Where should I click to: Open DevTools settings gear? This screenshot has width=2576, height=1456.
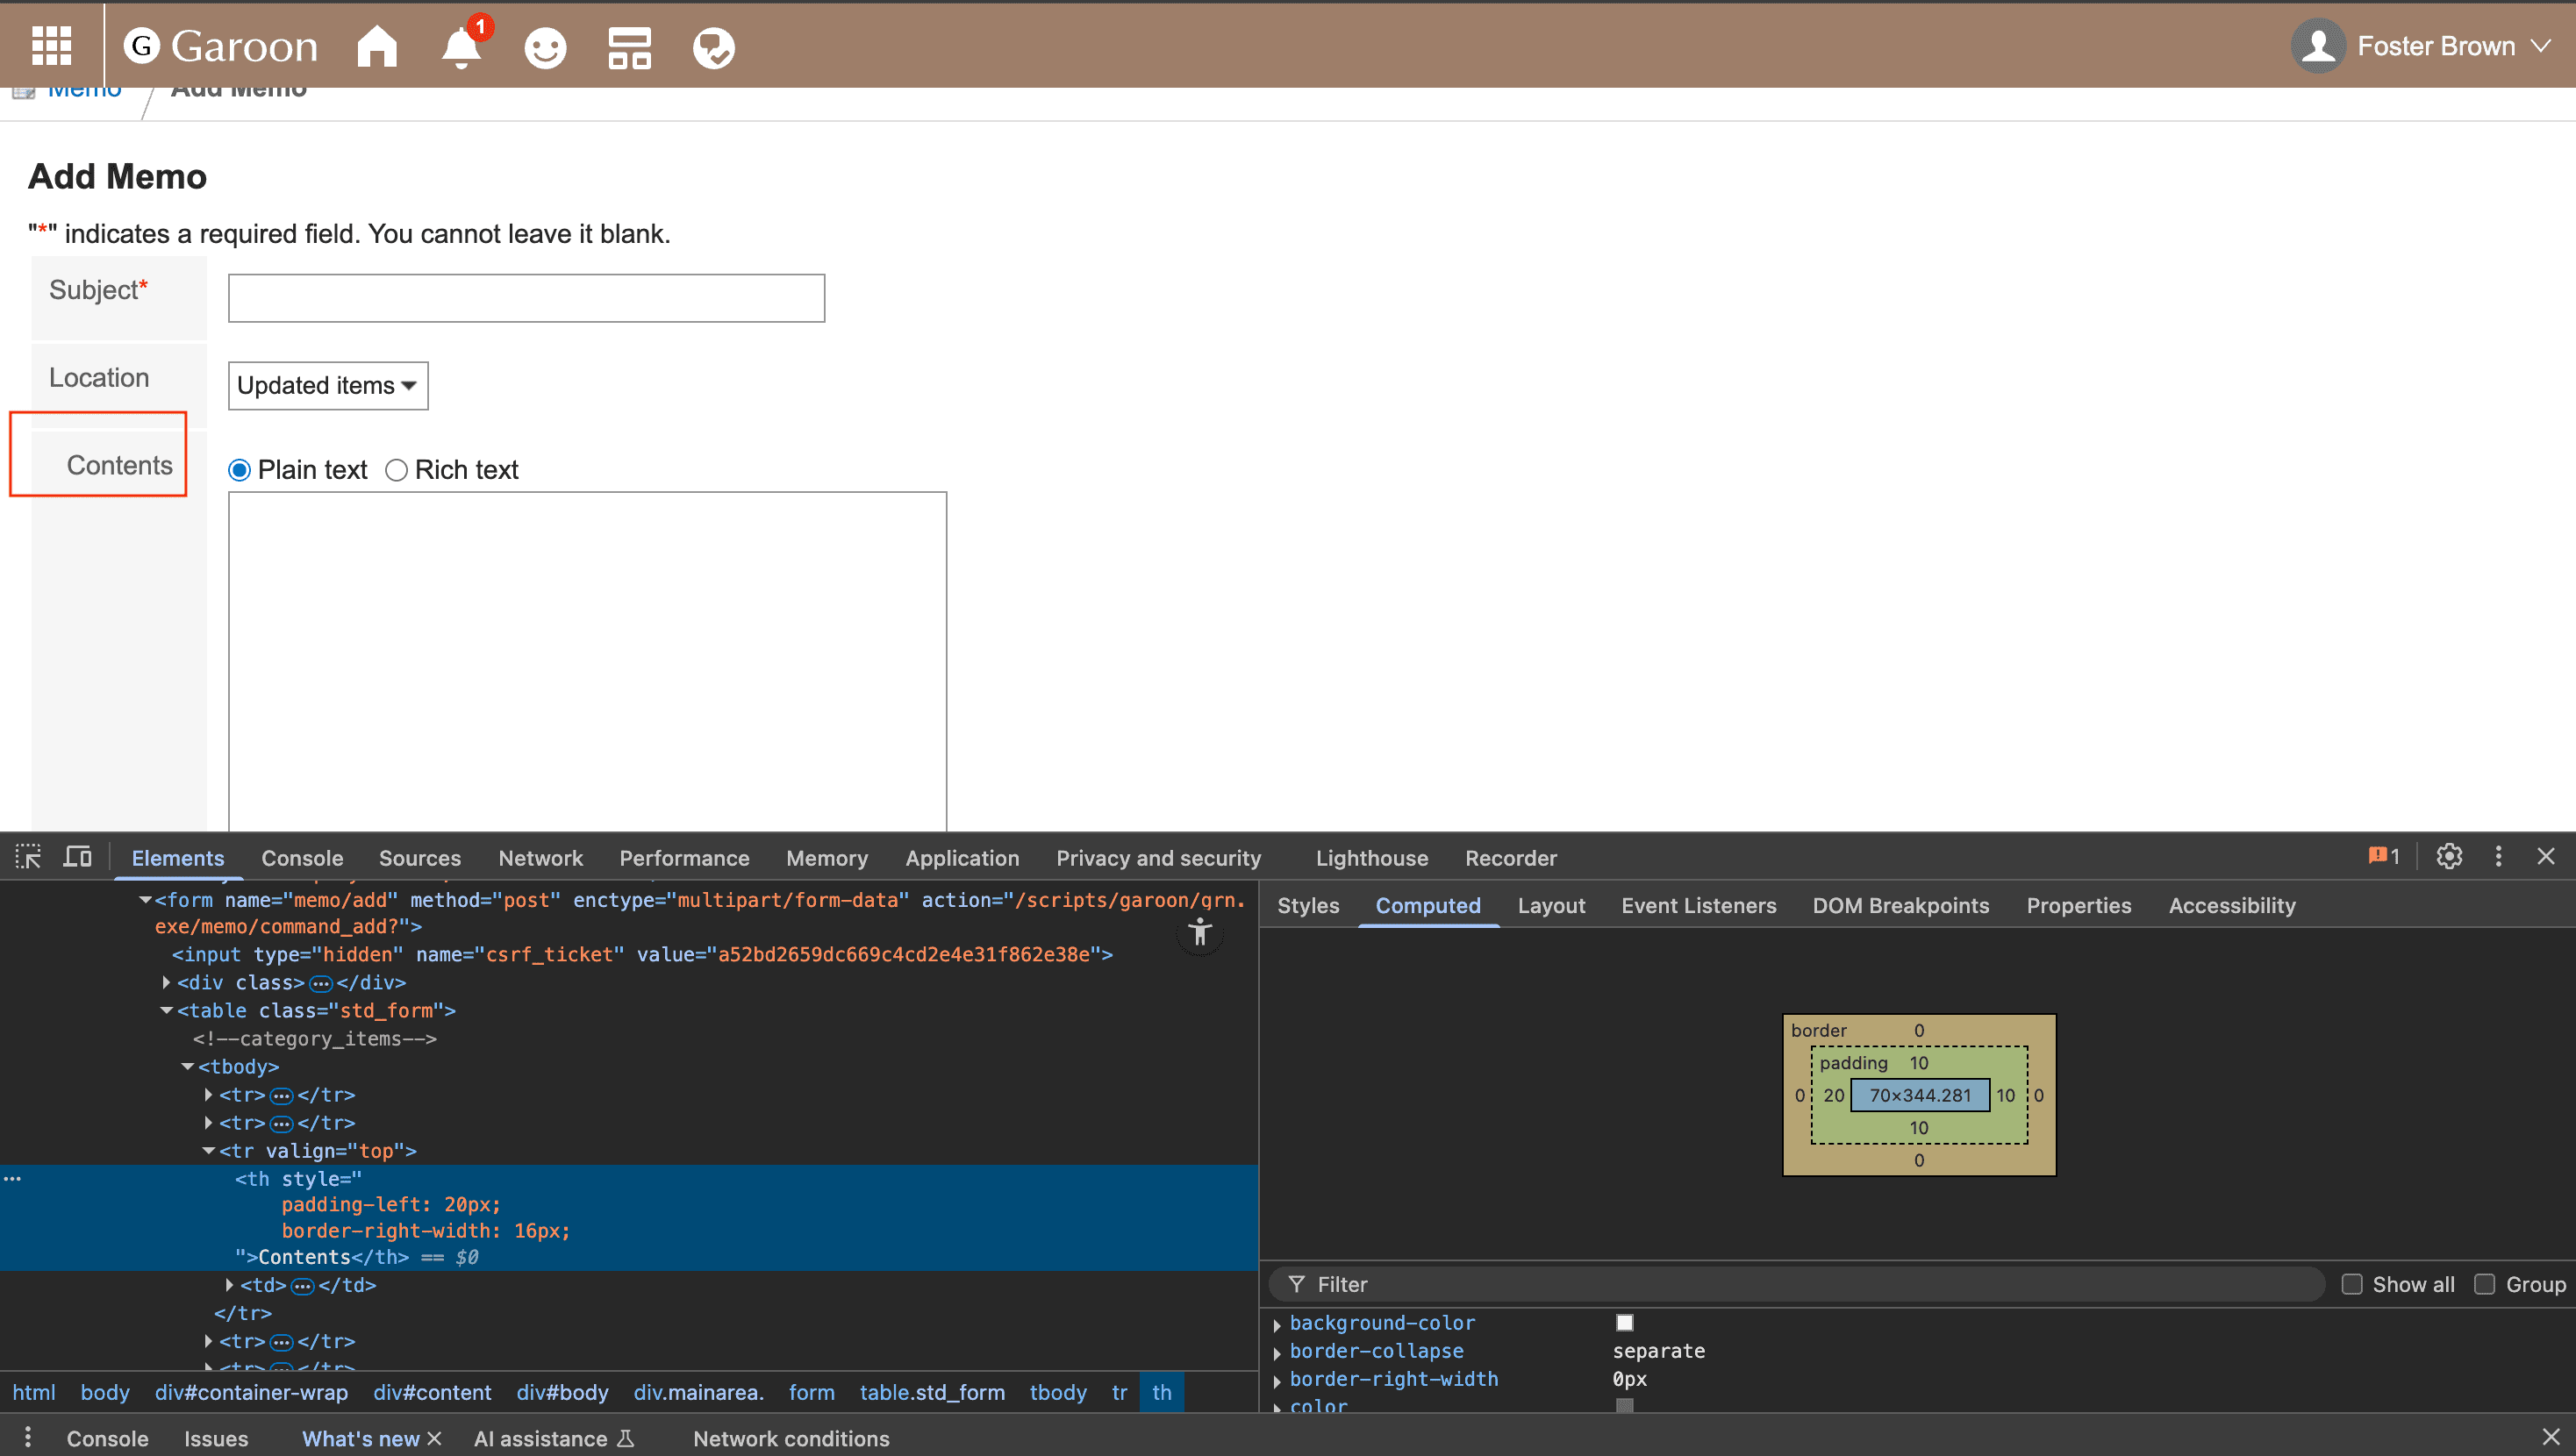click(x=2449, y=857)
